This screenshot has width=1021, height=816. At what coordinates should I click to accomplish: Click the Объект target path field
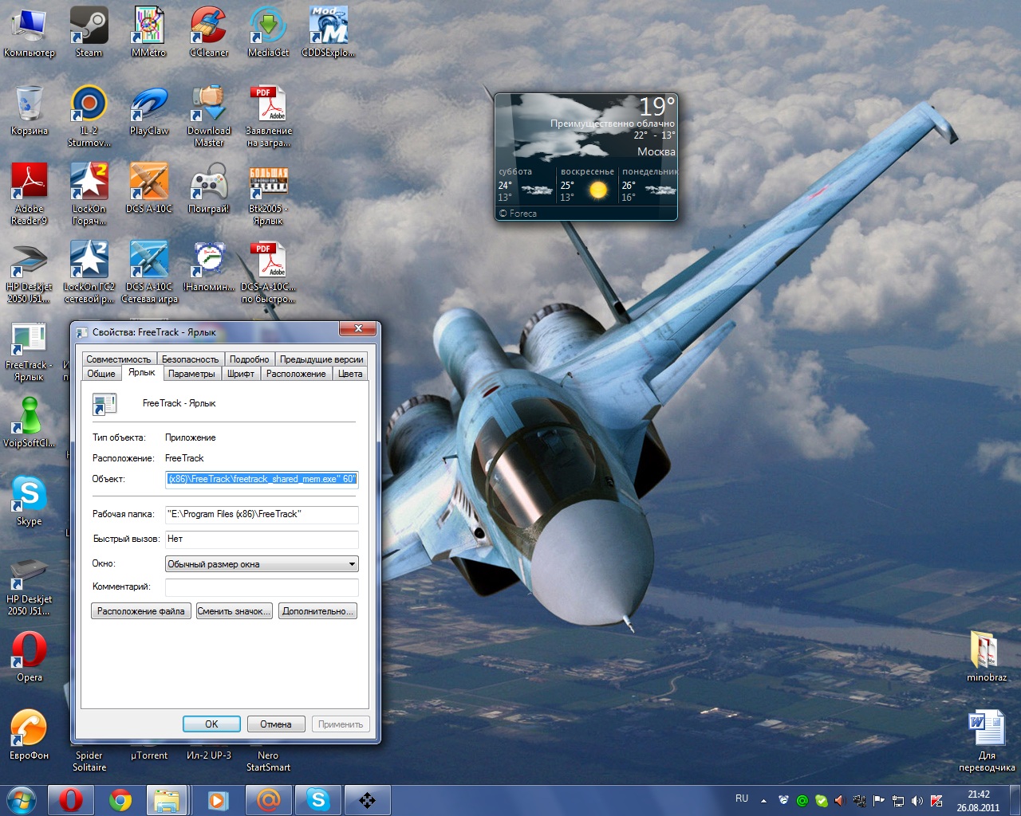click(x=262, y=479)
